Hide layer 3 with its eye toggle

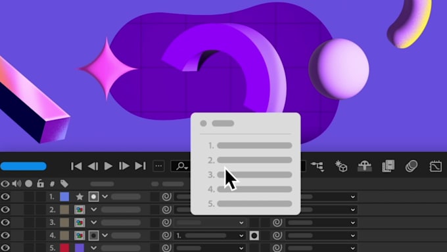5,222
